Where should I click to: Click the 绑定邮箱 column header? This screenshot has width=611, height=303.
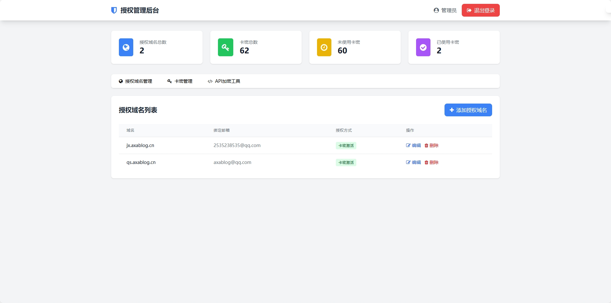click(221, 130)
